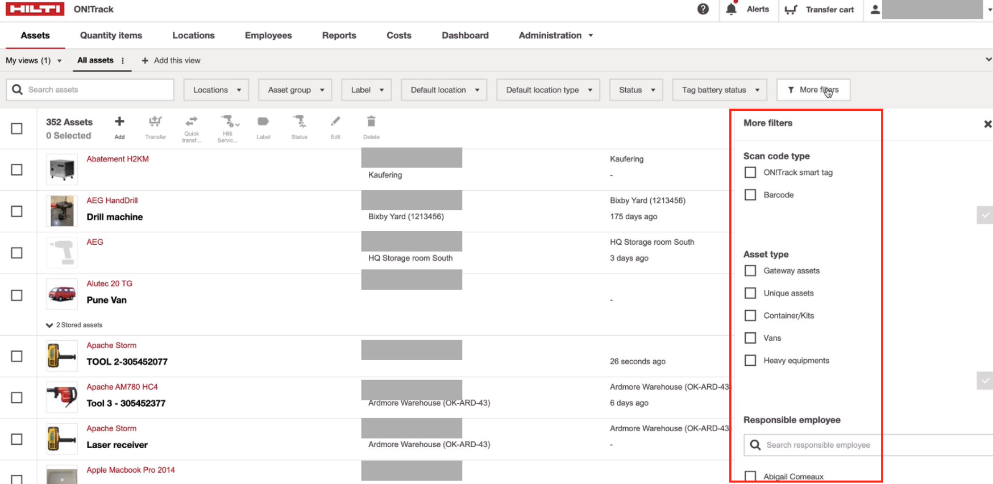993x484 pixels.
Task: Select the Pune Van row checkbox
Action: tap(17, 295)
